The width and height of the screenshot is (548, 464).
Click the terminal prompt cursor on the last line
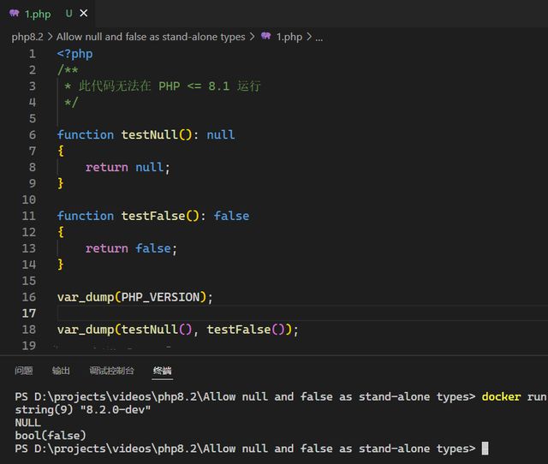485,449
